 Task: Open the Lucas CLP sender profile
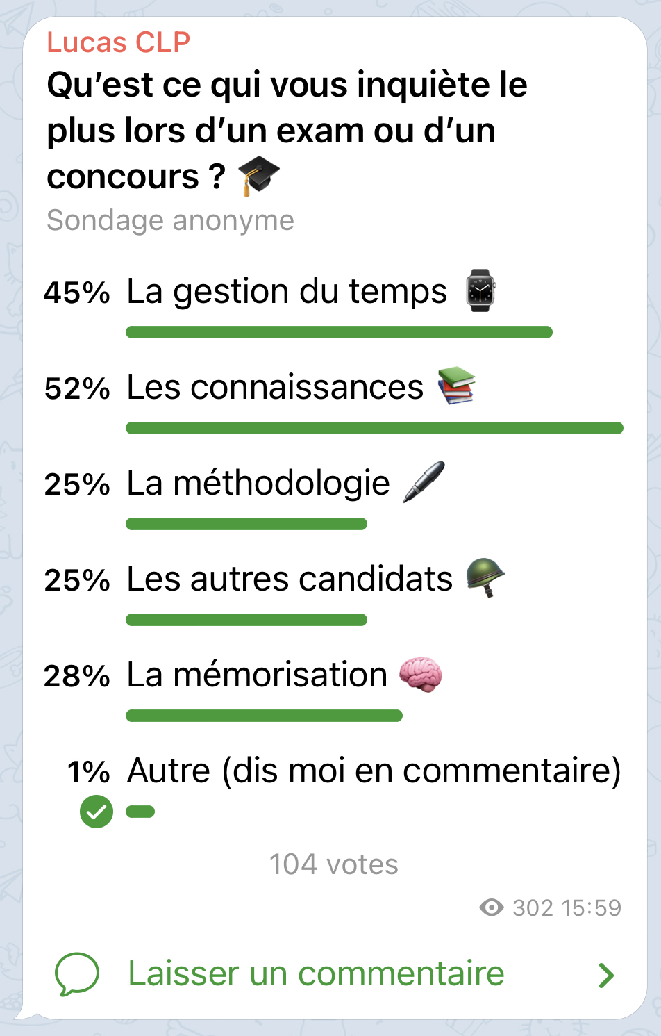(x=118, y=42)
